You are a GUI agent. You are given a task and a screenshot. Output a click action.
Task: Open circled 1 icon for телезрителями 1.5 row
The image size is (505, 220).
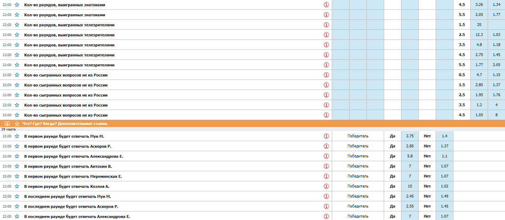click(326, 25)
